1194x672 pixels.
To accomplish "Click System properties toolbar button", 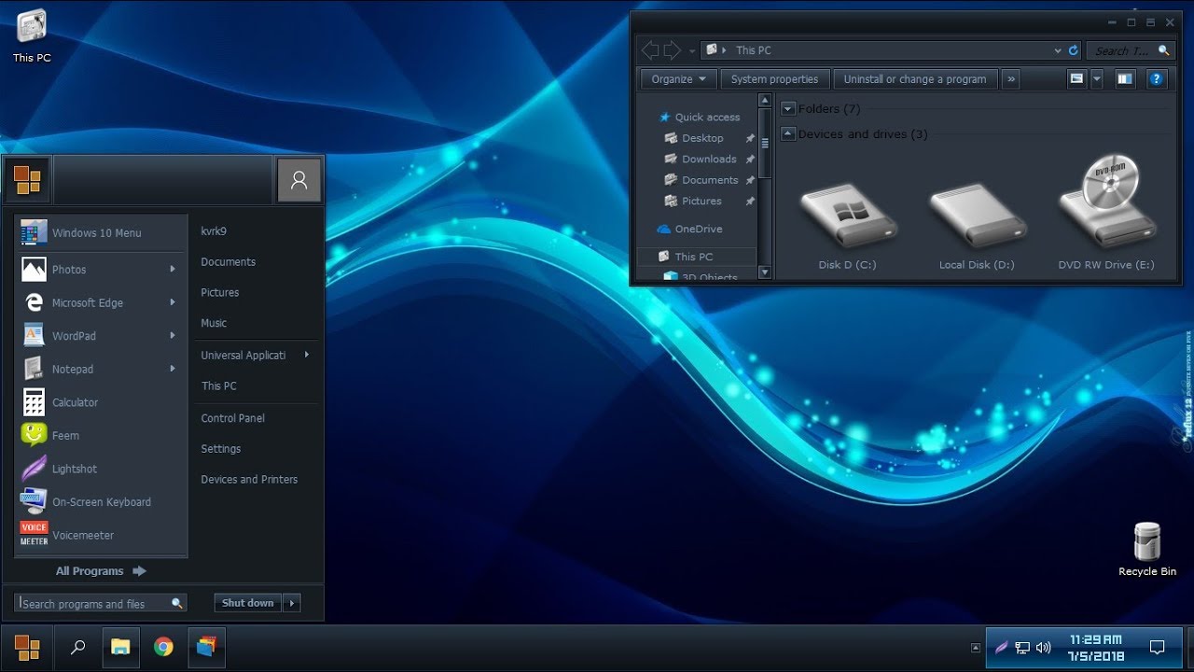I will click(x=774, y=79).
